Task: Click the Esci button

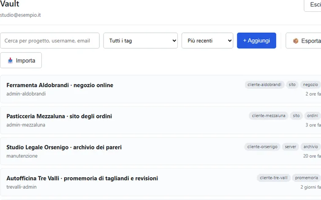Action: coord(313,4)
